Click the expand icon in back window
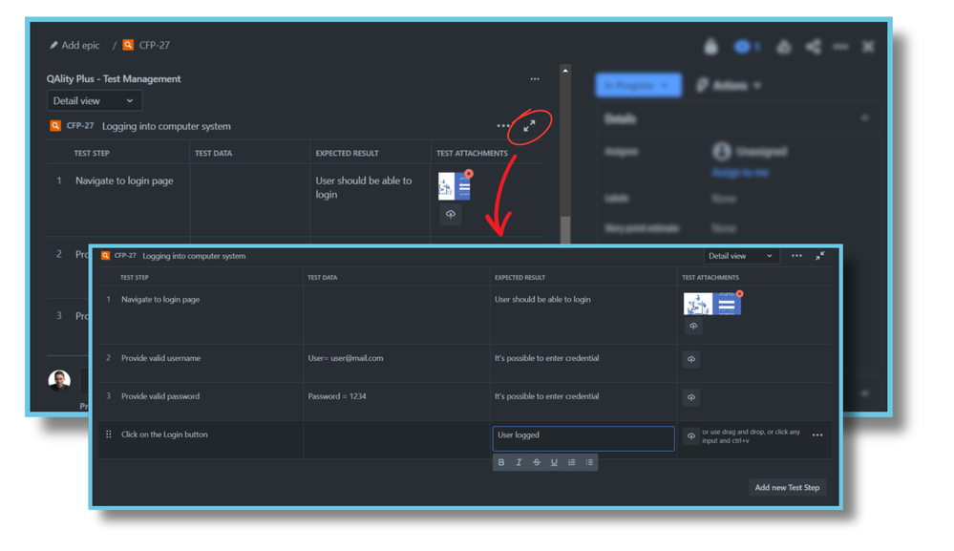Viewport: 954px width, 551px height. click(529, 125)
